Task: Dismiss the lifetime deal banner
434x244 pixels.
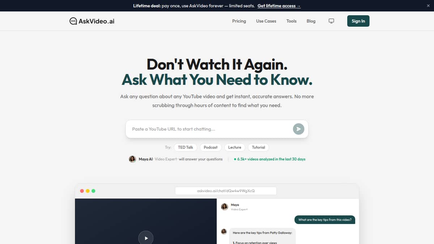Action: [428, 6]
